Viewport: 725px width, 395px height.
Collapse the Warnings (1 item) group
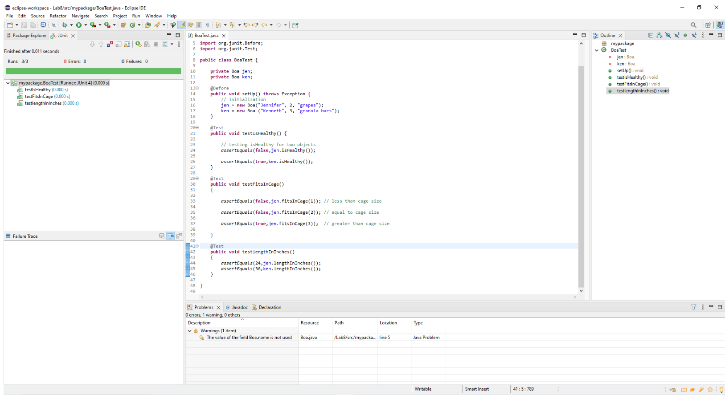click(x=189, y=331)
